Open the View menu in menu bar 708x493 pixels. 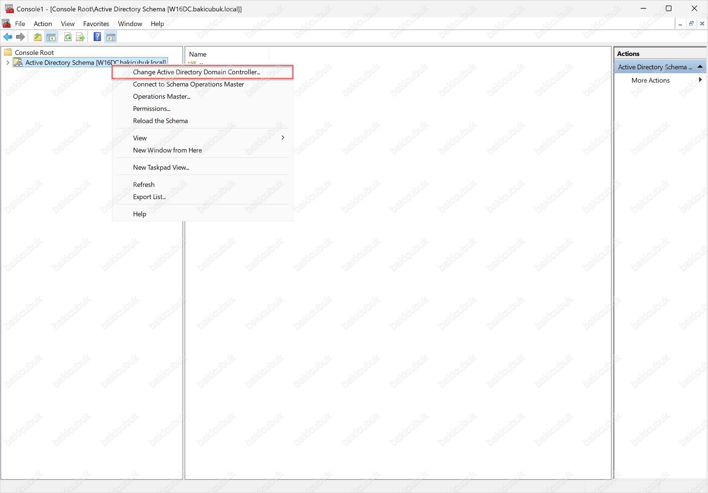pyautogui.click(x=68, y=24)
